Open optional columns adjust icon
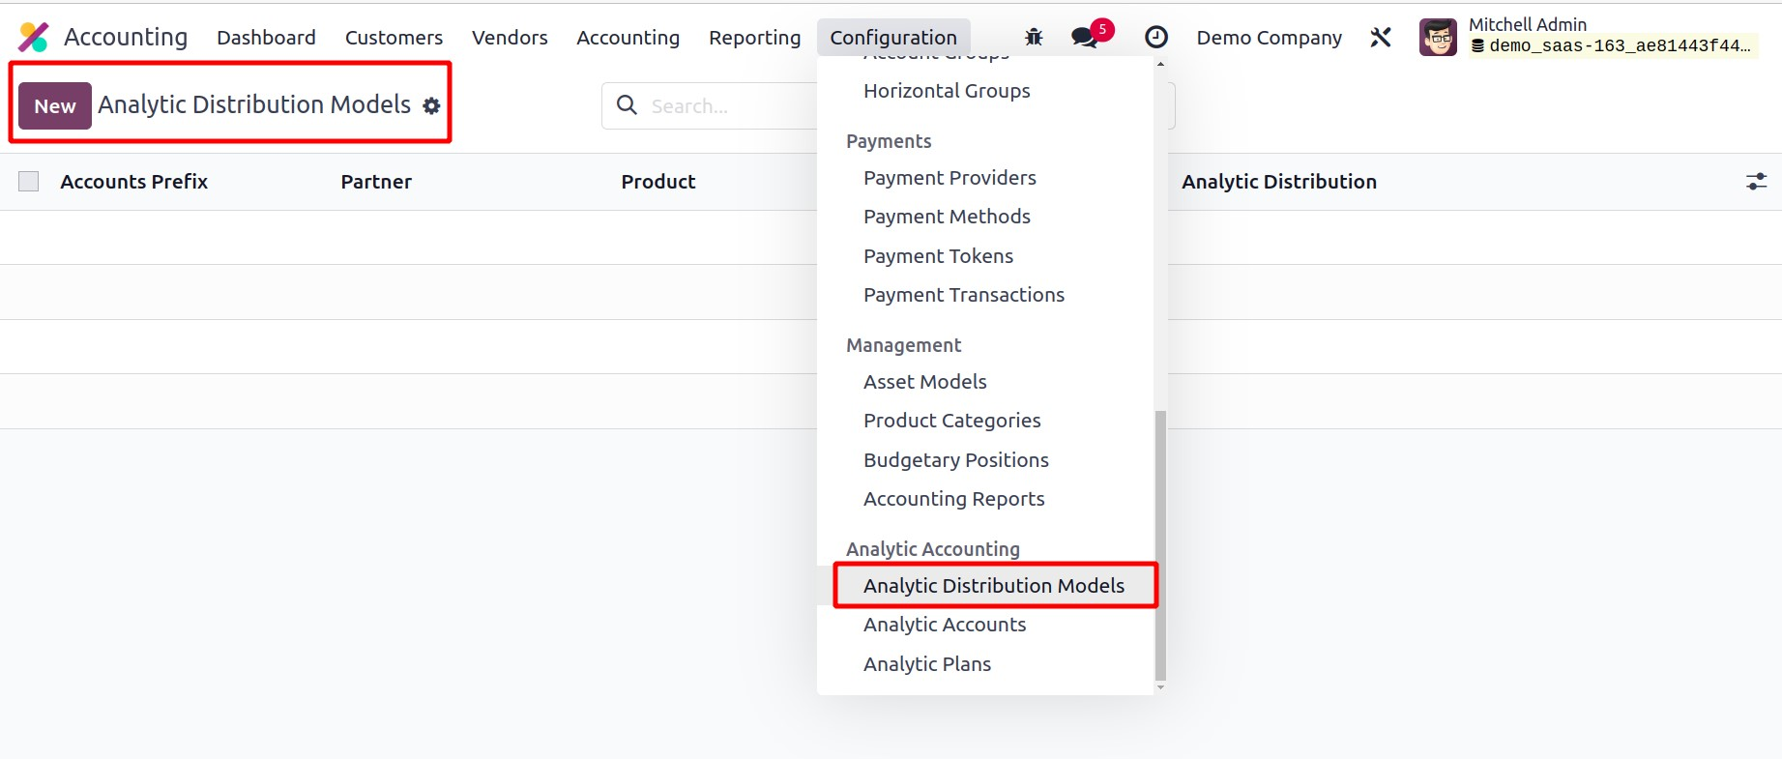Viewport: 1782px width, 759px height. click(1756, 182)
